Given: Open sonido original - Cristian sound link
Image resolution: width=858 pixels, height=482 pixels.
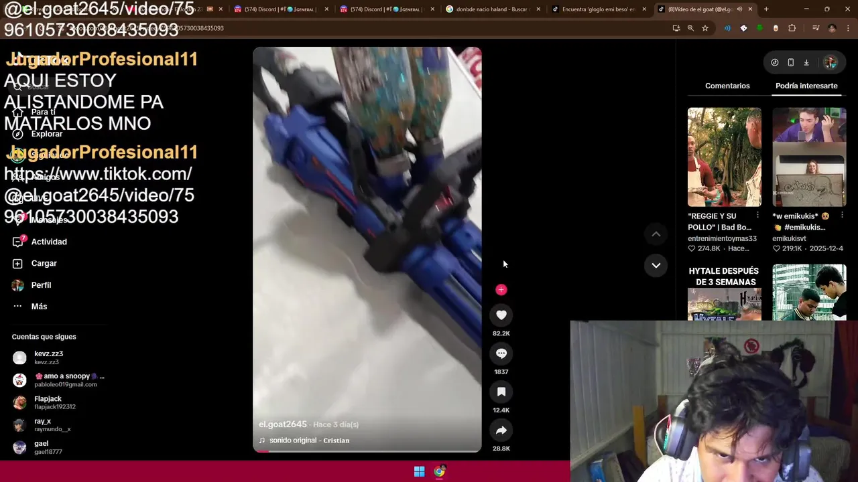Looking at the screenshot, I should click(x=309, y=440).
